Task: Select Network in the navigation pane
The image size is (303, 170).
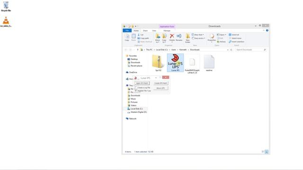Action: (x=133, y=119)
